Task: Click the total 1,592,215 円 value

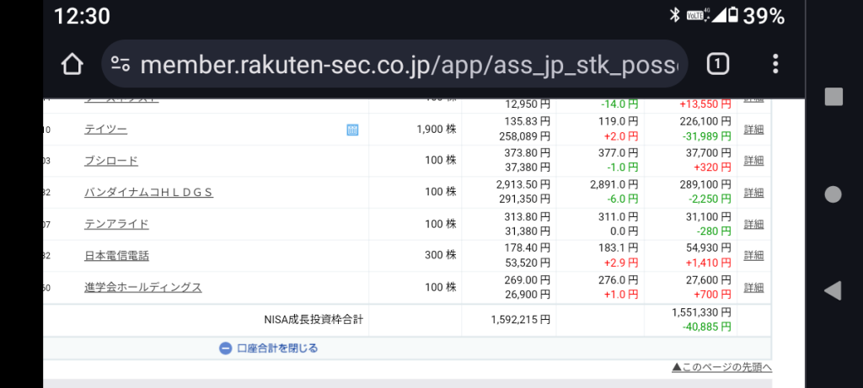Action: (520, 320)
